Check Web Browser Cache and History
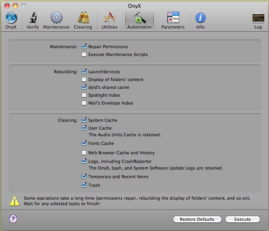This screenshot has height=231, width=269. [x=84, y=153]
